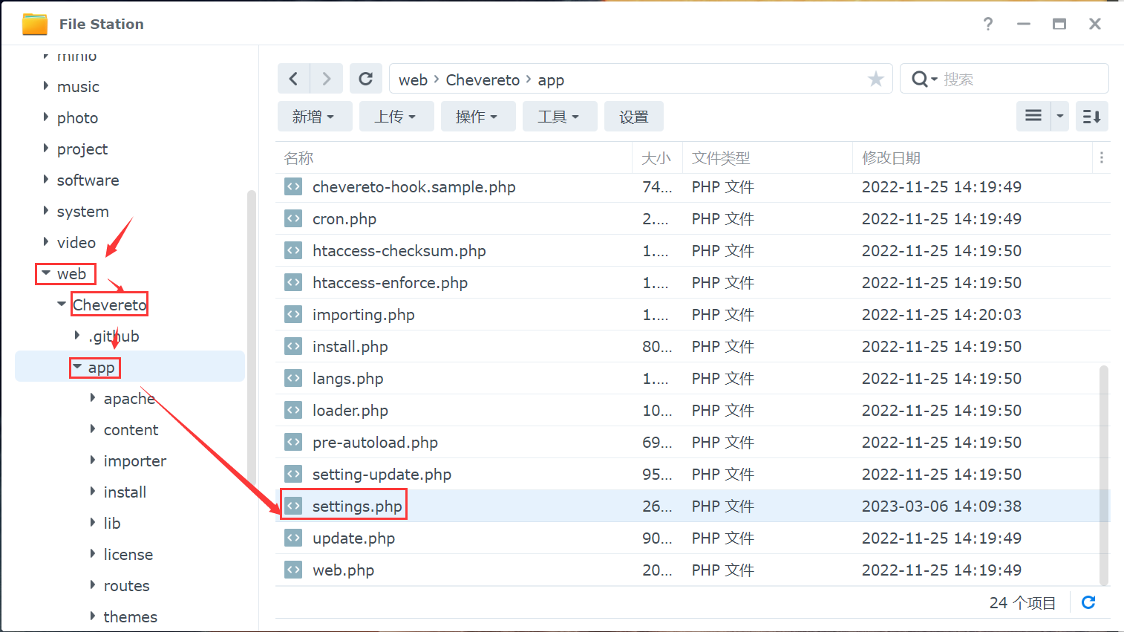Viewport: 1124px width, 632px height.
Task: Click file icon of update.php
Action: tap(293, 538)
